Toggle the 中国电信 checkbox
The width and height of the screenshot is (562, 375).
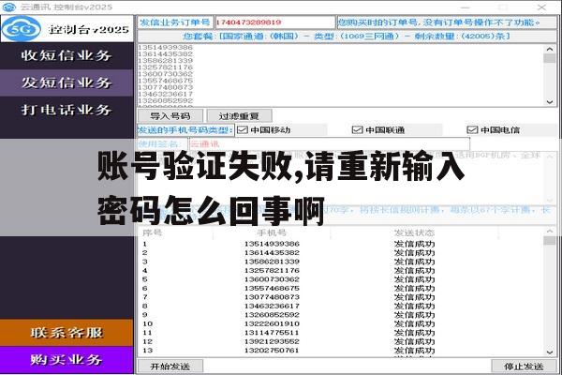(472, 130)
